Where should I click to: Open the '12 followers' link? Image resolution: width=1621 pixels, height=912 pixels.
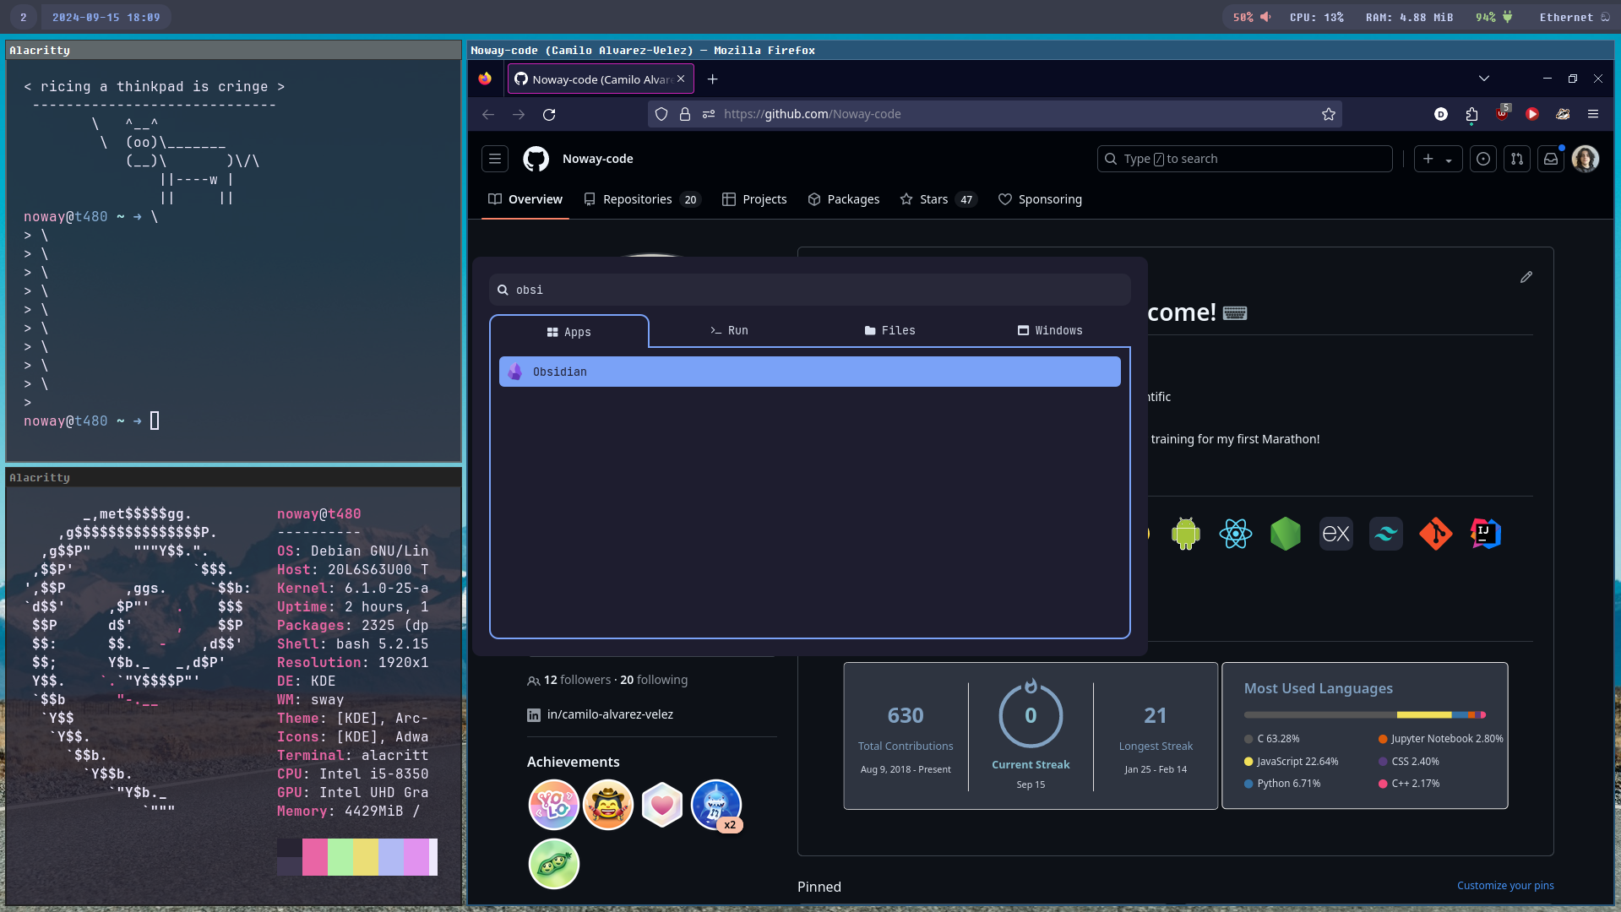(577, 680)
